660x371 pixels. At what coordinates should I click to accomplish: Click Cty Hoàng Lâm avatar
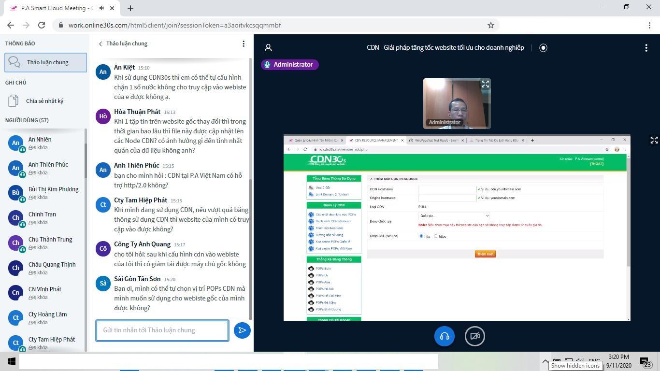15,318
